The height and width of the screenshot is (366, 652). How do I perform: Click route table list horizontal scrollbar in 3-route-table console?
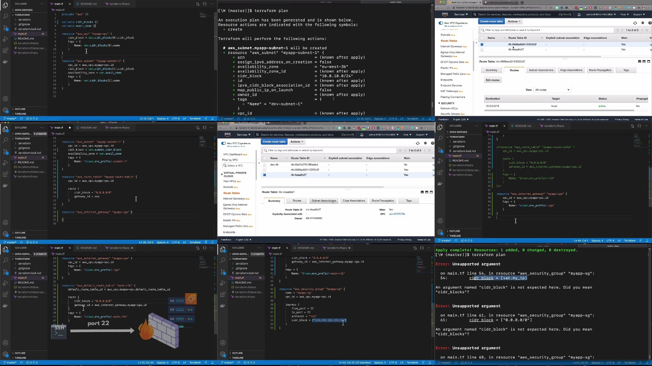322,187
